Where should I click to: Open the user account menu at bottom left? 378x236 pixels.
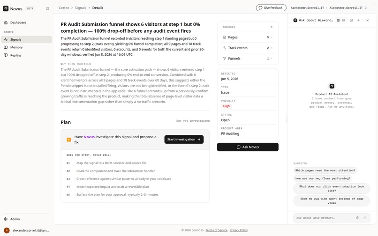(27, 230)
